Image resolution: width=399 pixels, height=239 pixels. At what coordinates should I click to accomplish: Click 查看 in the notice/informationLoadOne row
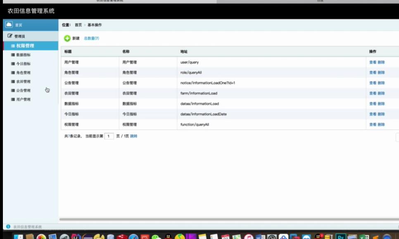click(x=373, y=83)
